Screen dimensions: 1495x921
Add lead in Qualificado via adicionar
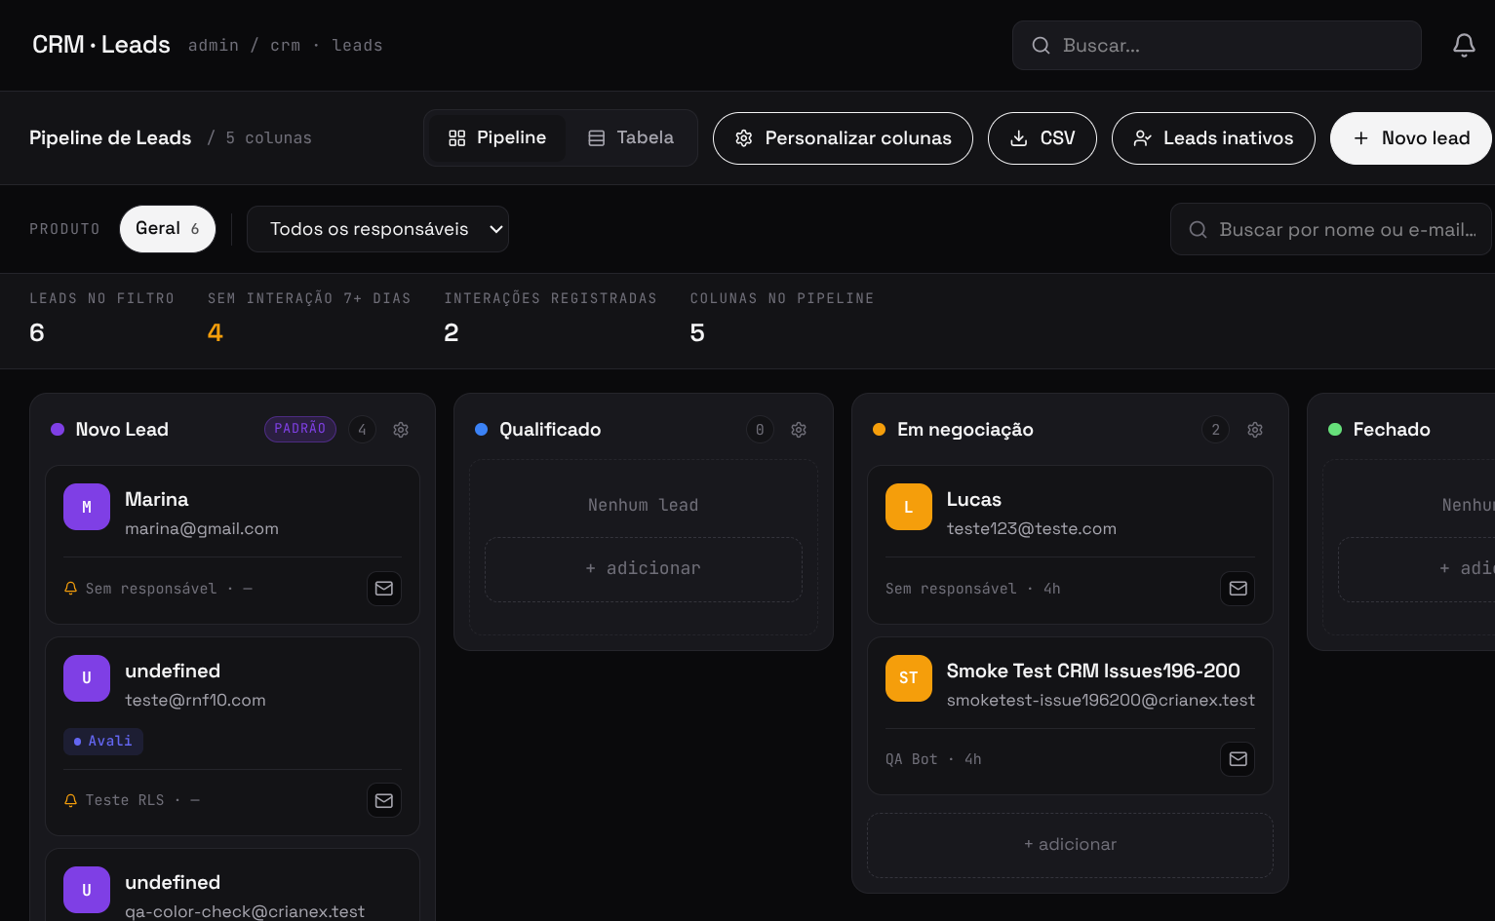click(644, 569)
